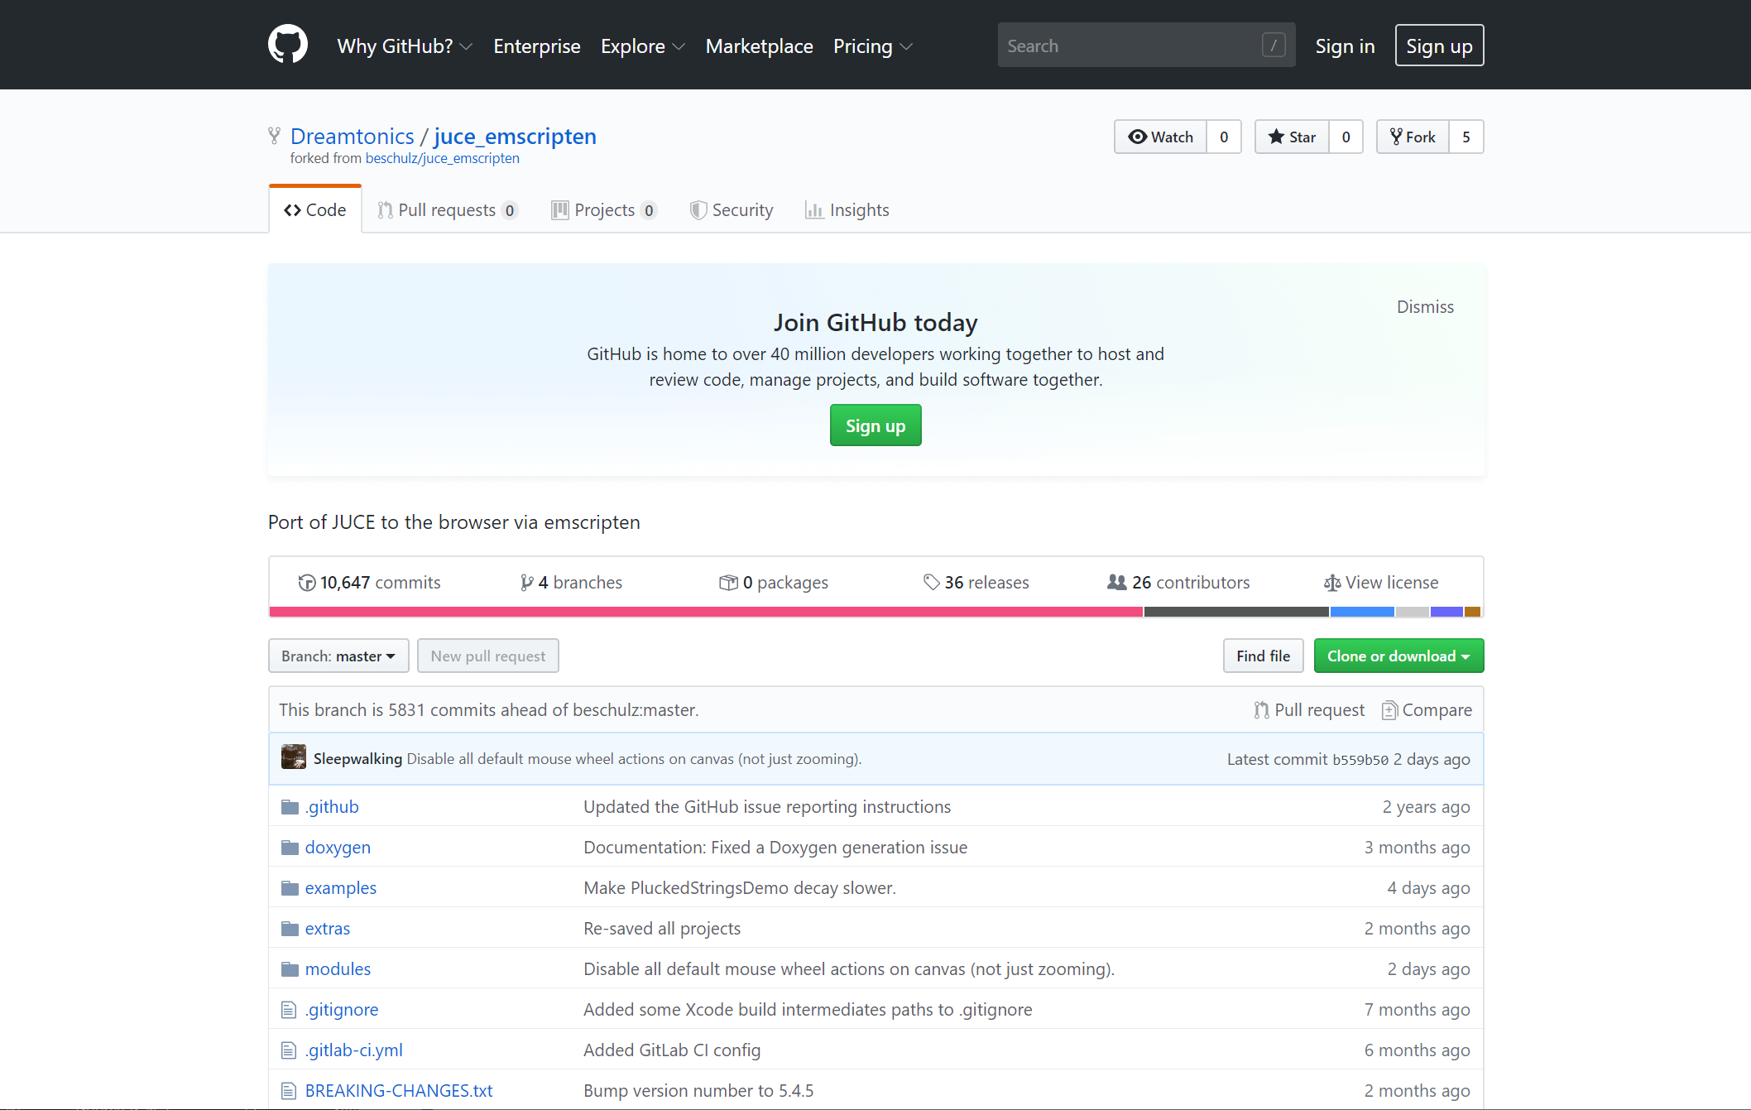Focus the Search input field
Screen dimensions: 1751x1110
[x=1146, y=45]
